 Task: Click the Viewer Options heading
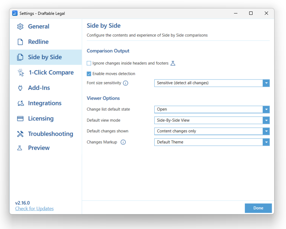tap(103, 98)
